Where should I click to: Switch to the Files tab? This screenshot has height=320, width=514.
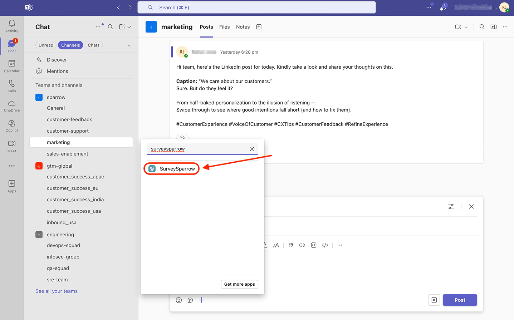[224, 27]
